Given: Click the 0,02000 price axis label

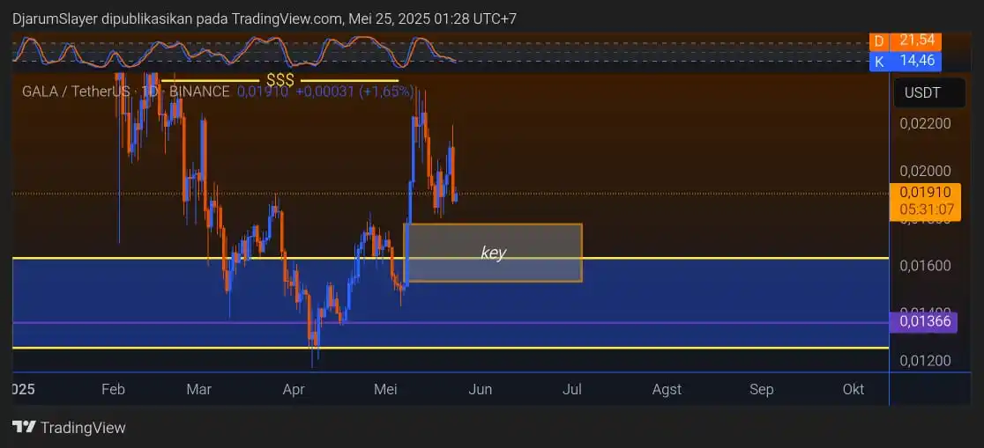Looking at the screenshot, I should (925, 171).
